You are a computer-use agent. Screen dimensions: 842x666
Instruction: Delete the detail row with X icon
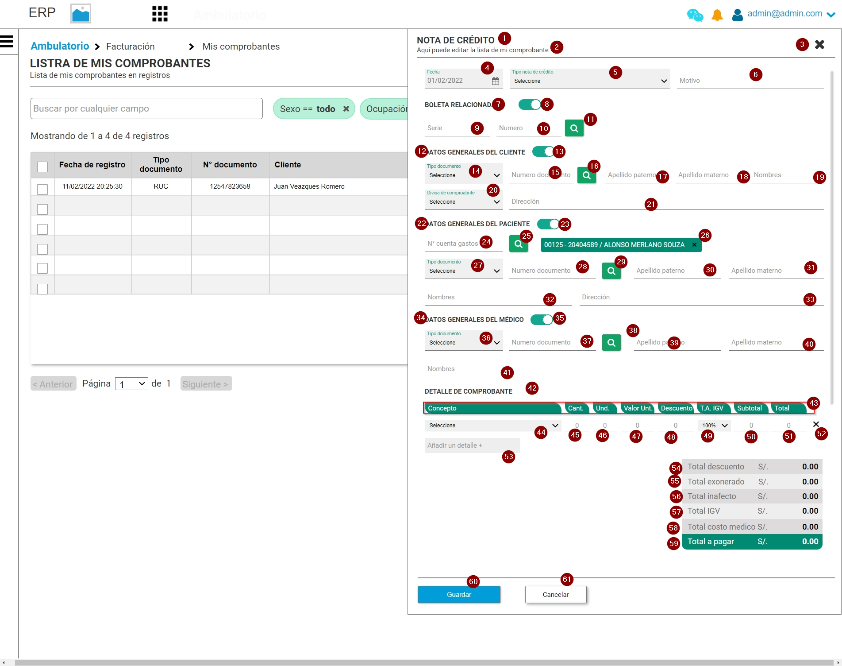click(816, 424)
